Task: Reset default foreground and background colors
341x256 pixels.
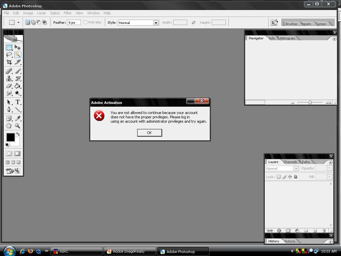Action: tap(7, 145)
